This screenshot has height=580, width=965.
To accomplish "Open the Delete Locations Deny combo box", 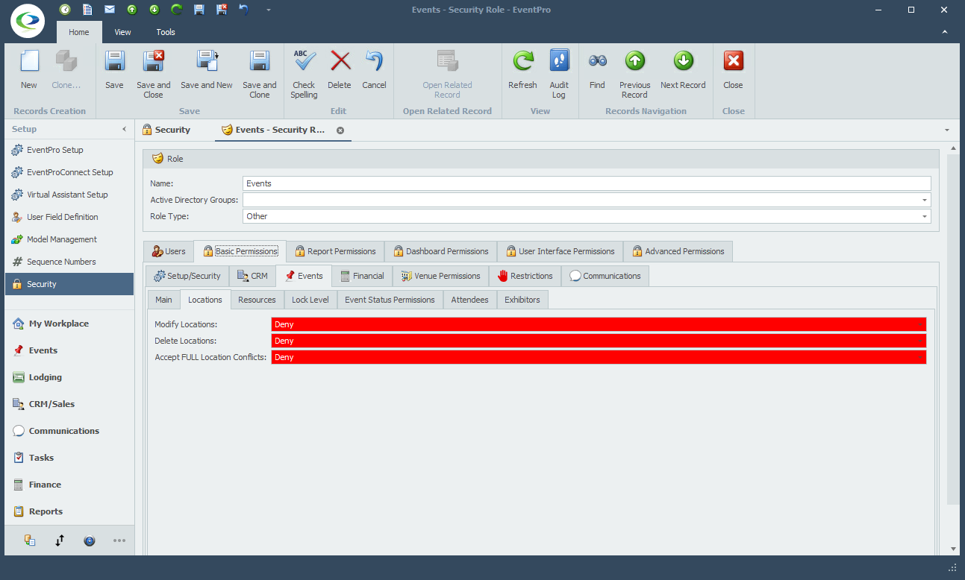I will (x=599, y=341).
